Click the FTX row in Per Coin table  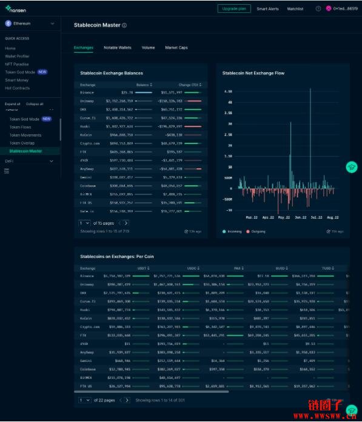click(212, 335)
